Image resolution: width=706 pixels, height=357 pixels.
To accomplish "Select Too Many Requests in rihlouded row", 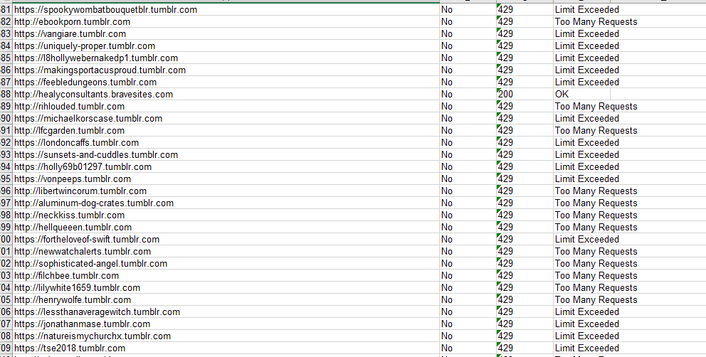I will click(596, 107).
